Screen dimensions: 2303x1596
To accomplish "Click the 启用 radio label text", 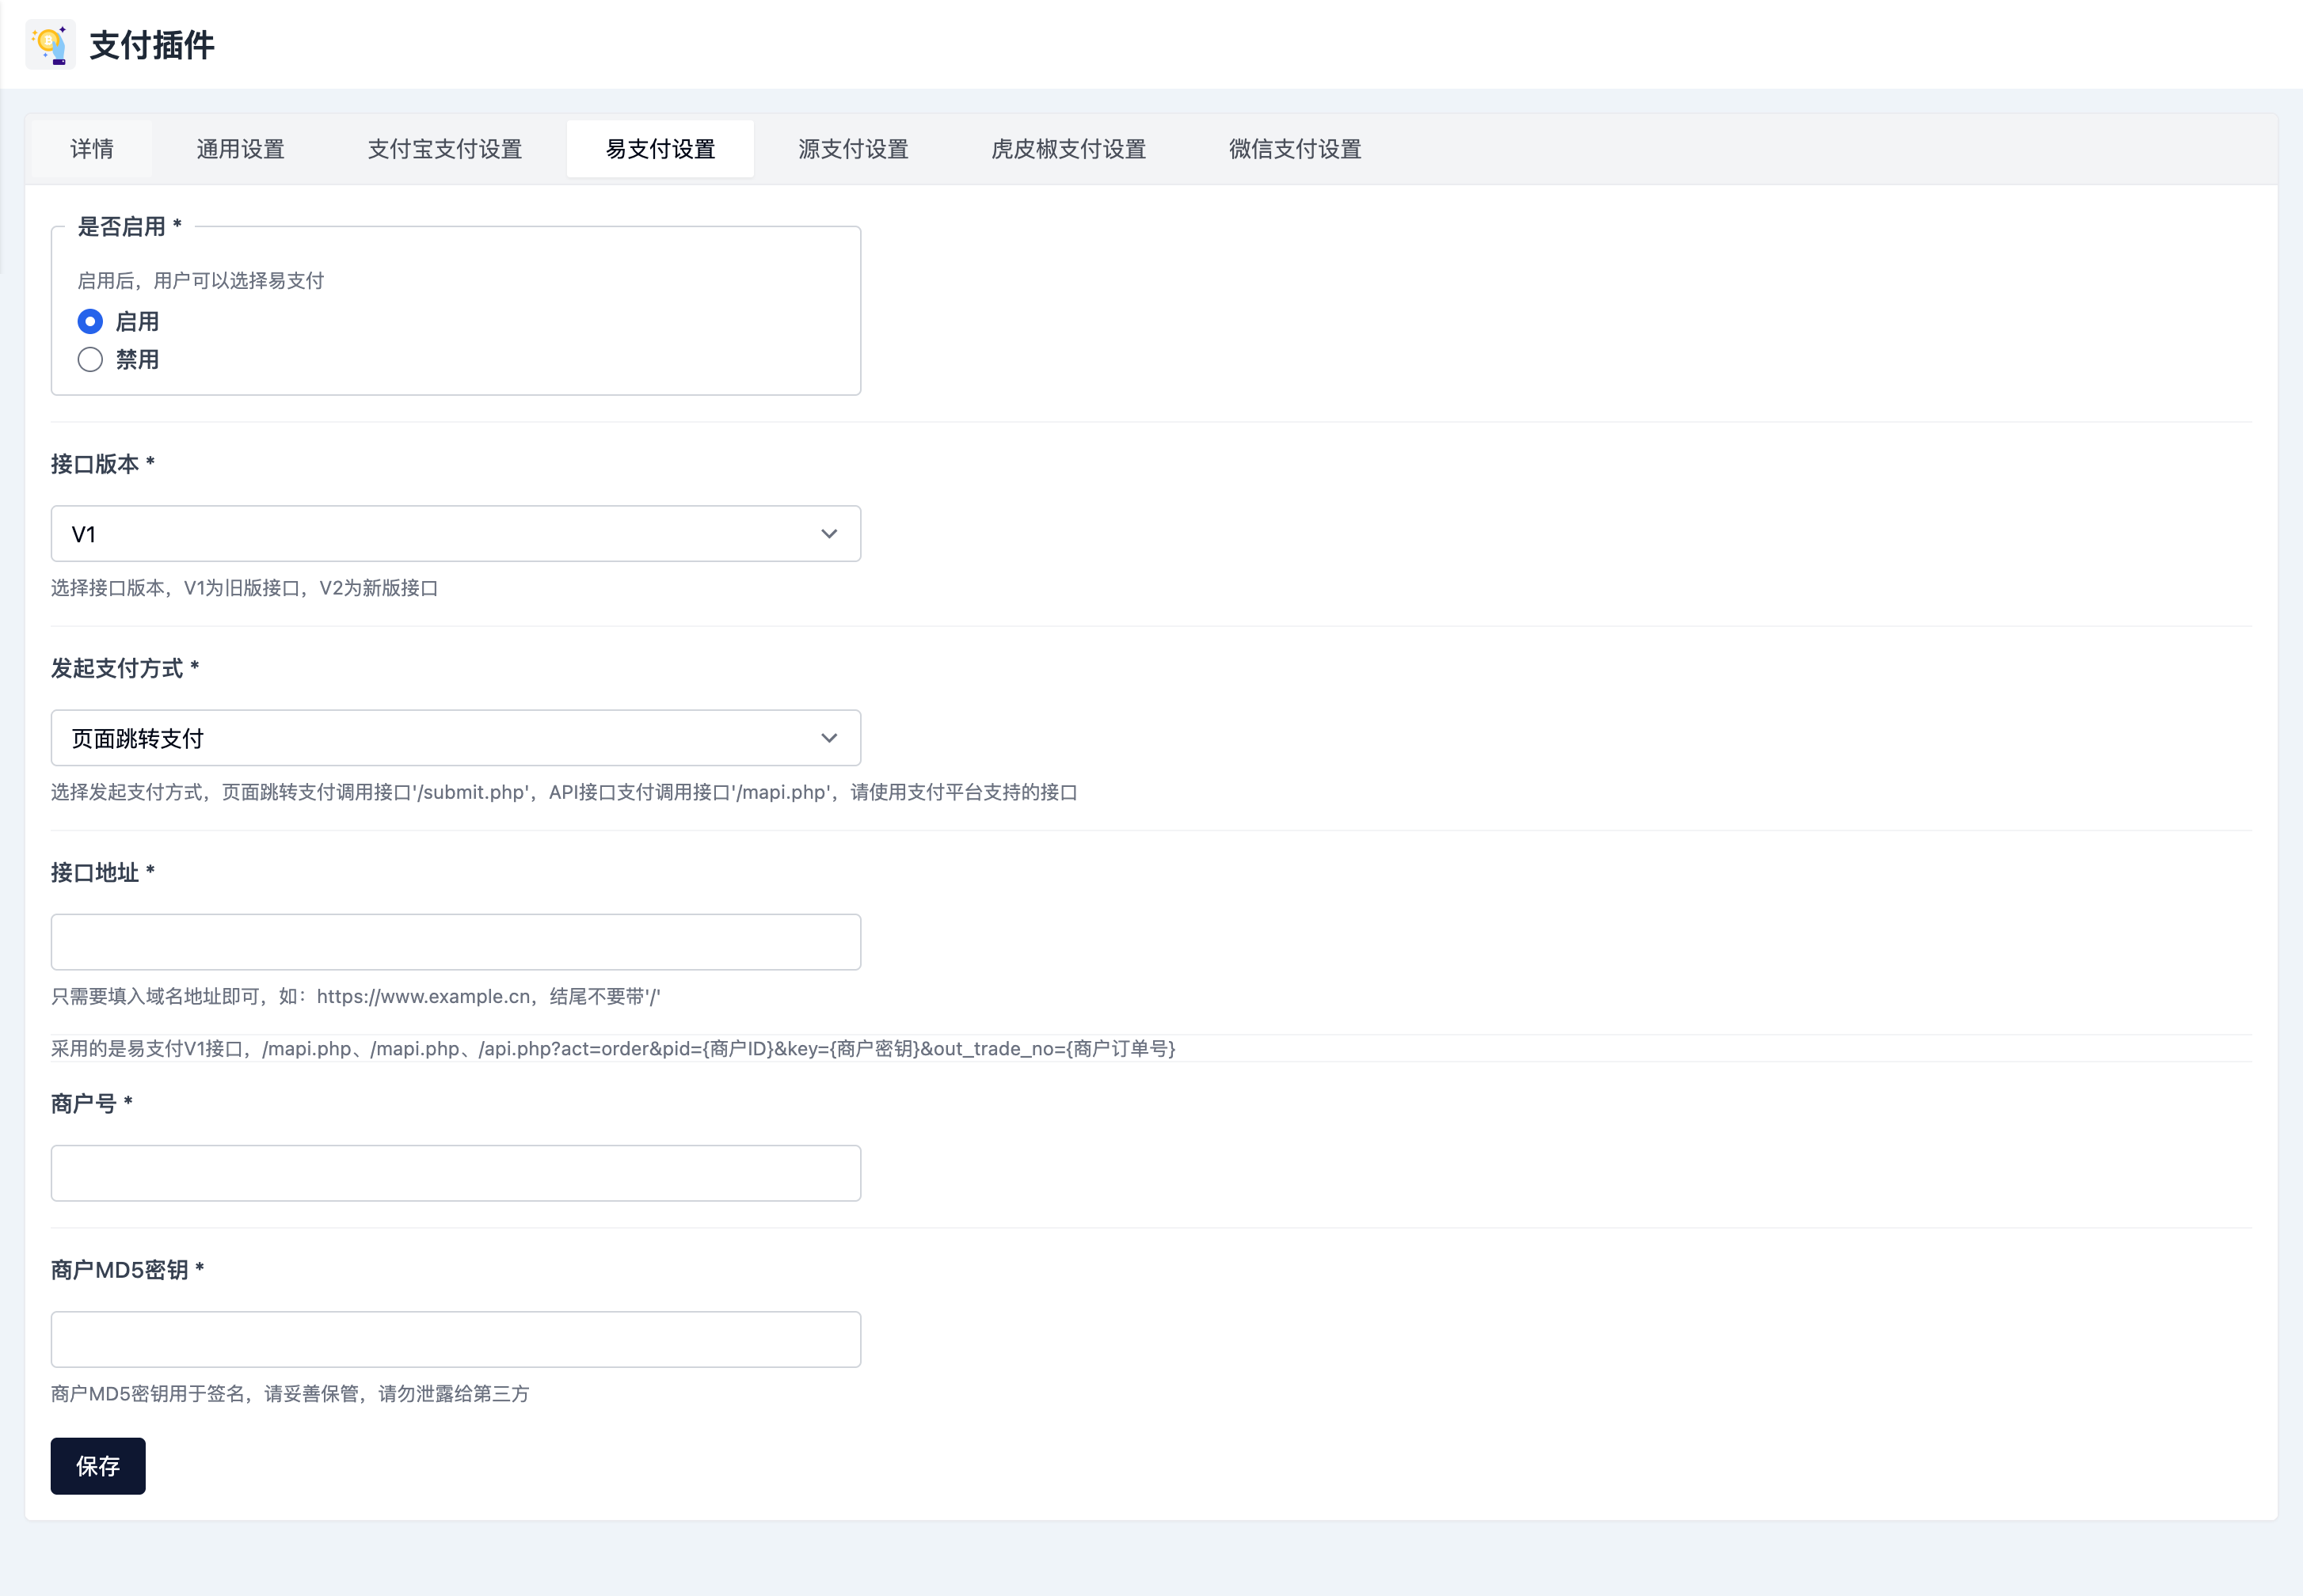I will coord(137,322).
